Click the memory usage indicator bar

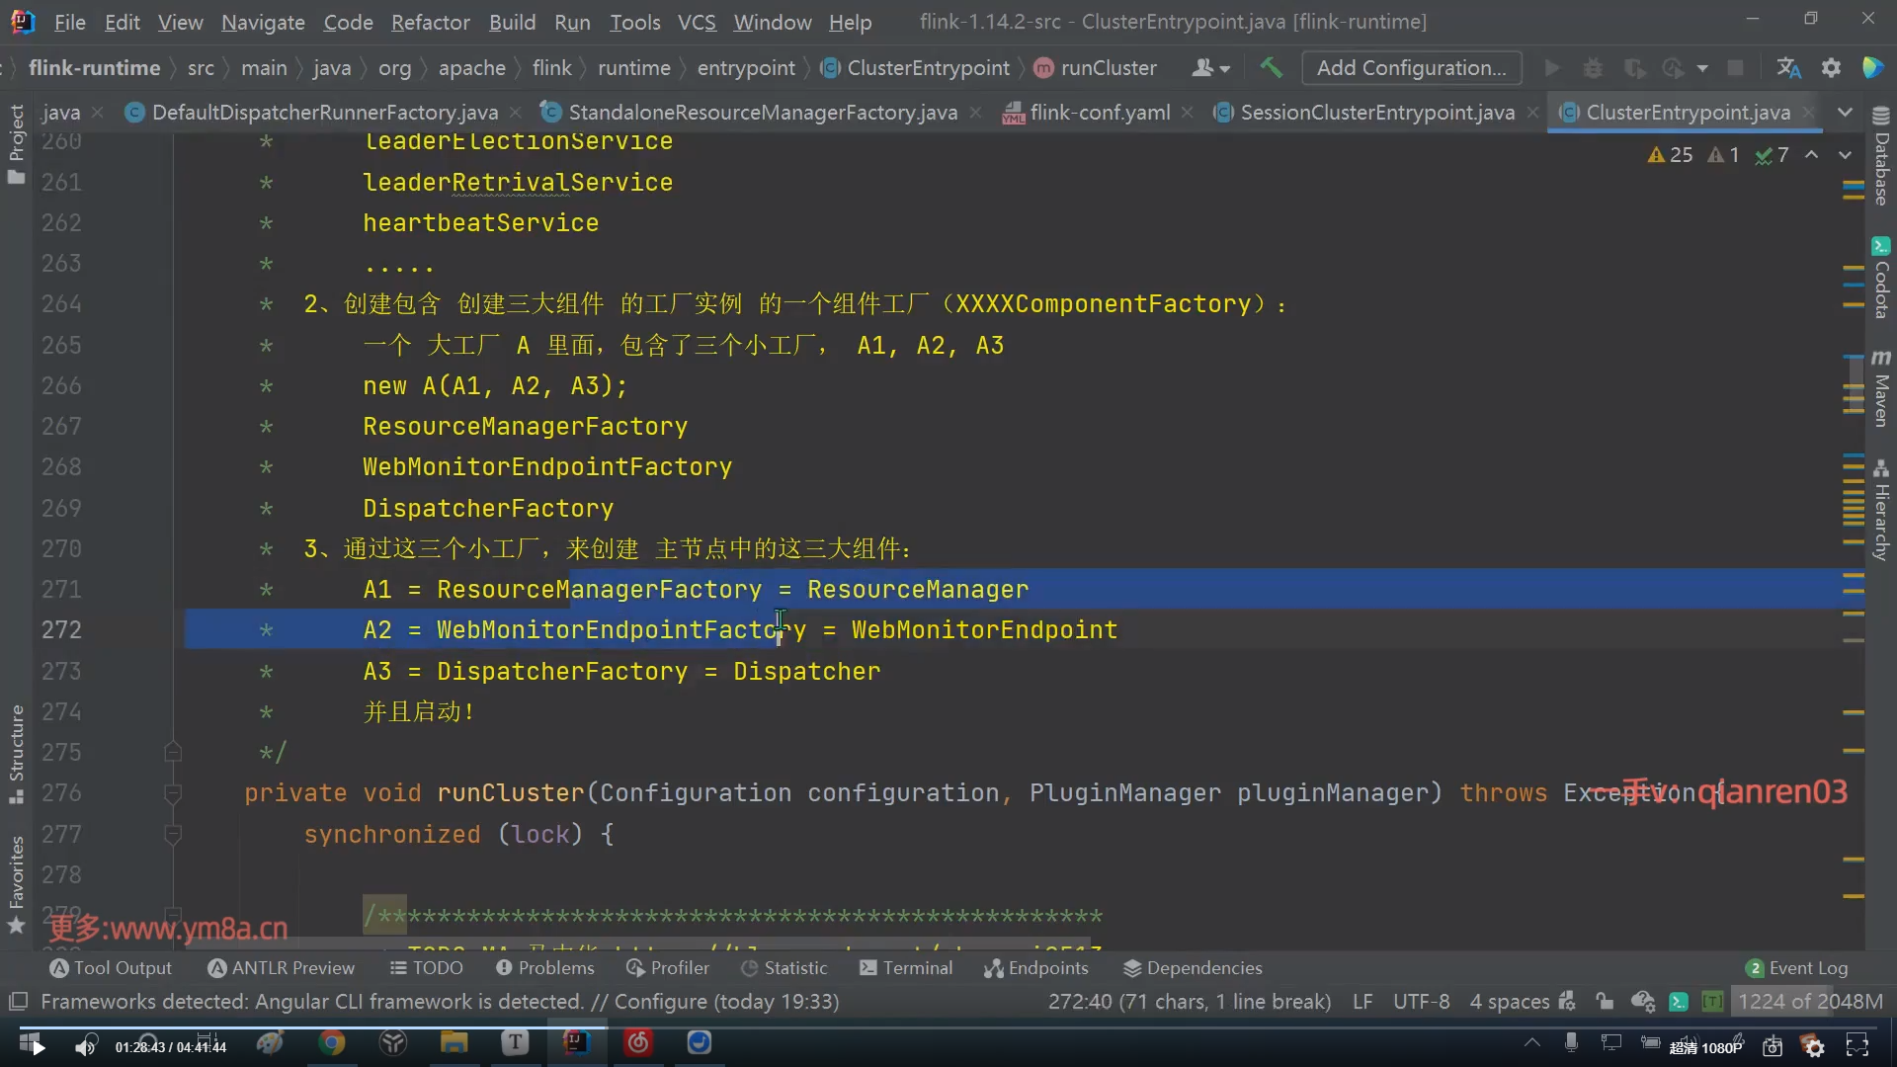[1809, 1002]
